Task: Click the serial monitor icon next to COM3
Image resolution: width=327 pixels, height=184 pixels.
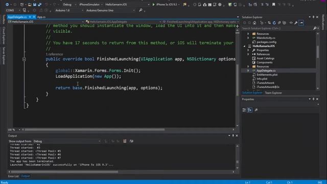Action: pyautogui.click(x=25, y=10)
